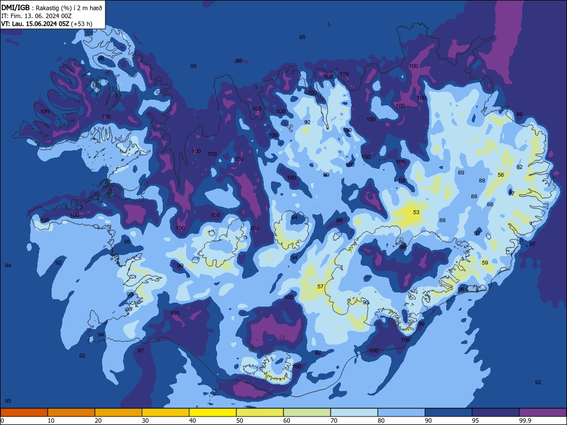This screenshot has width=567, height=425.
Task: Select the '60' label on the color scale
Action: (287, 420)
